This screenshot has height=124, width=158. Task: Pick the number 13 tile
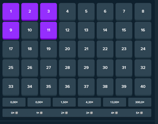(x=86, y=30)
